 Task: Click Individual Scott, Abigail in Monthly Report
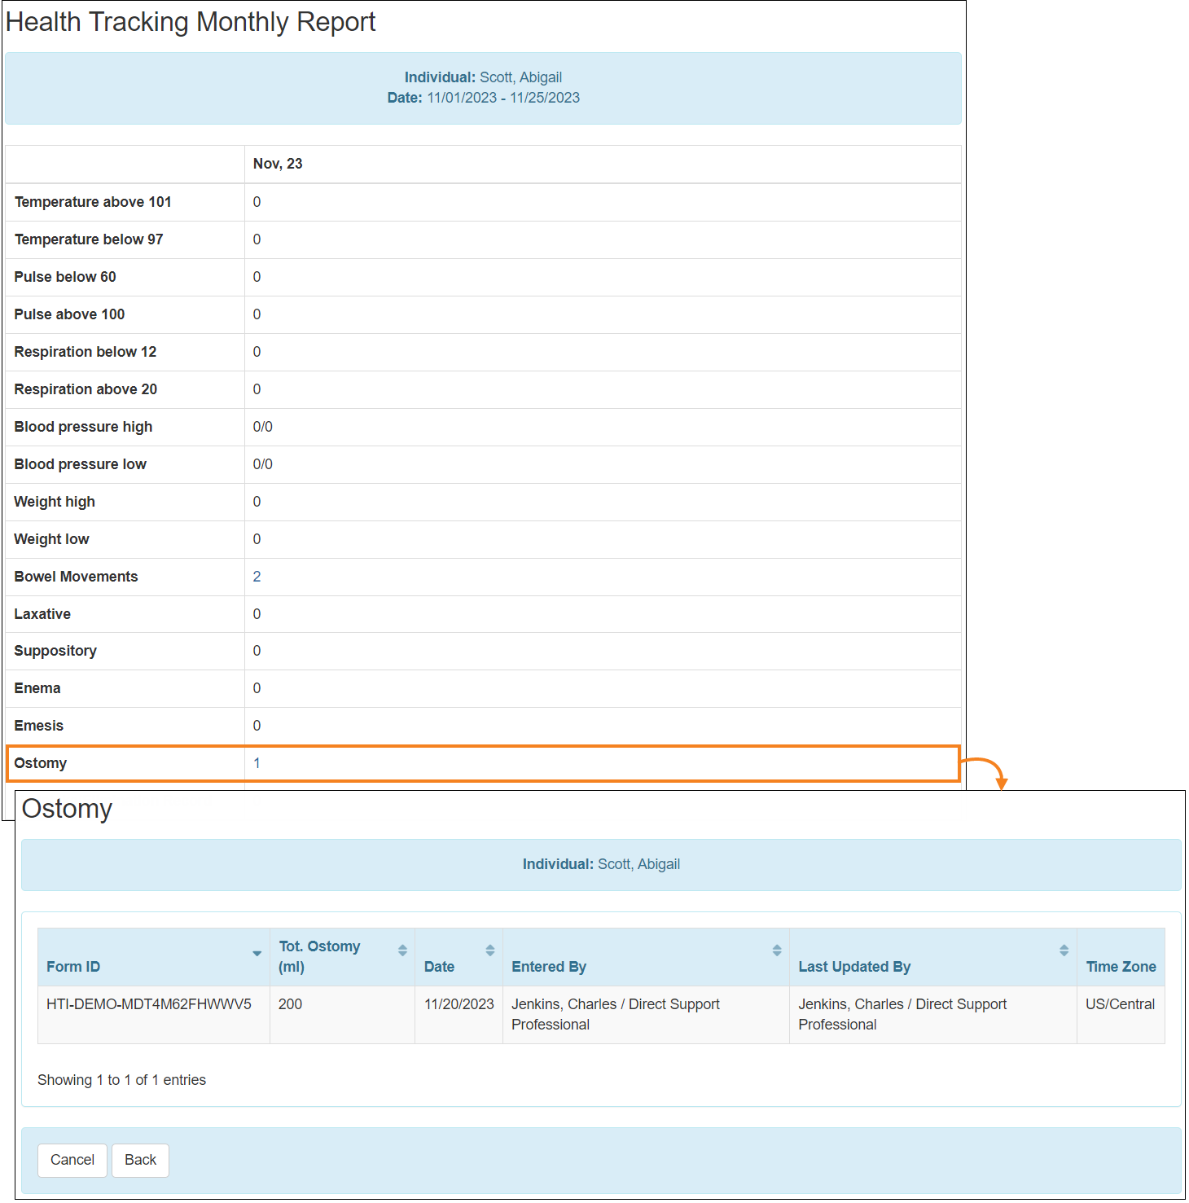(x=483, y=77)
